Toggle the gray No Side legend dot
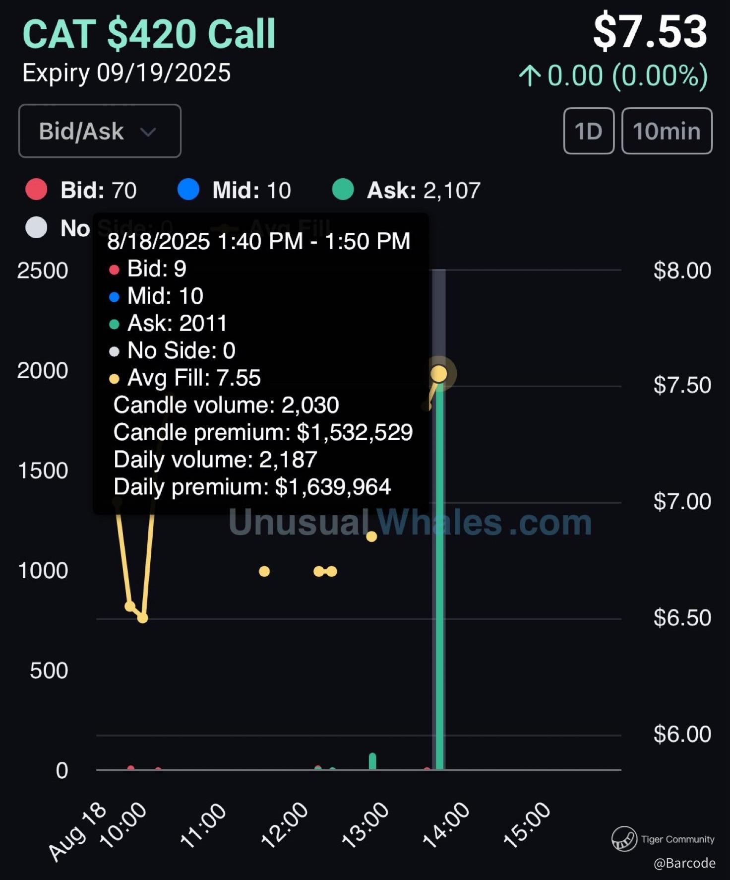 36,228
